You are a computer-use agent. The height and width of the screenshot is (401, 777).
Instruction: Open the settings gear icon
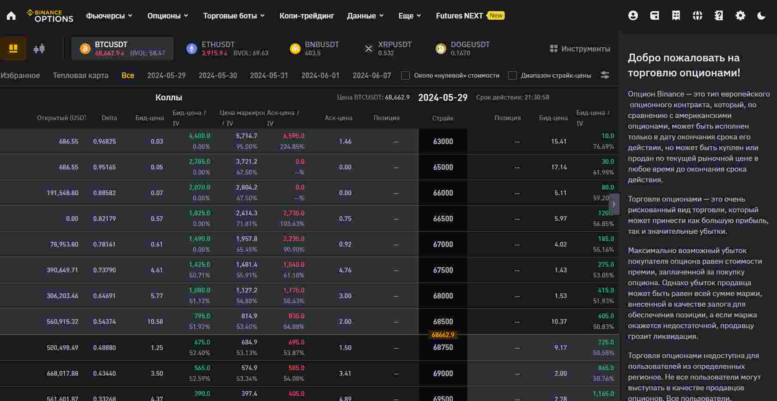click(x=740, y=16)
